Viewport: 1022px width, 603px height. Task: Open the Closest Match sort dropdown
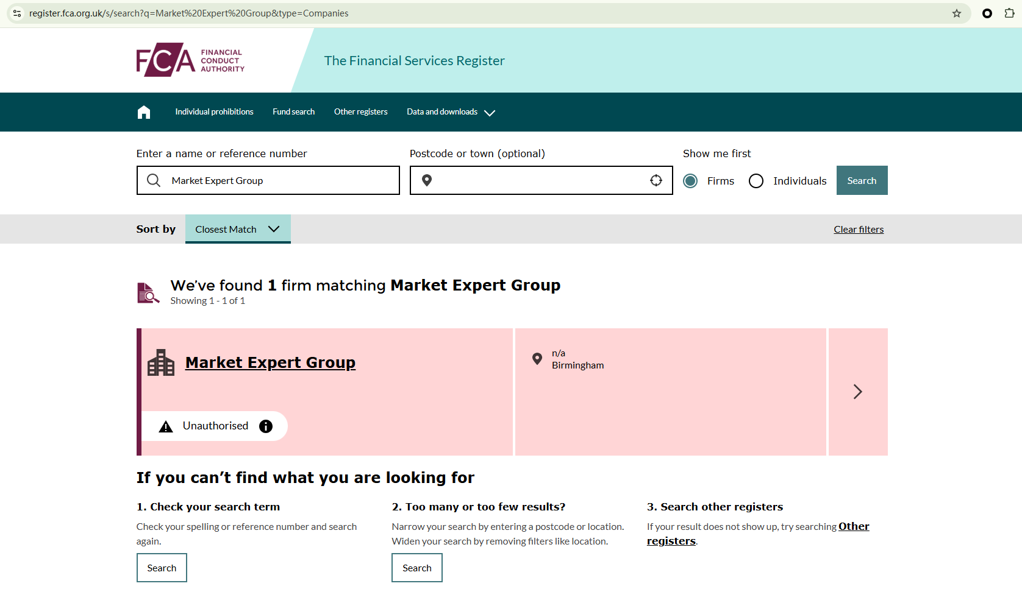point(238,229)
